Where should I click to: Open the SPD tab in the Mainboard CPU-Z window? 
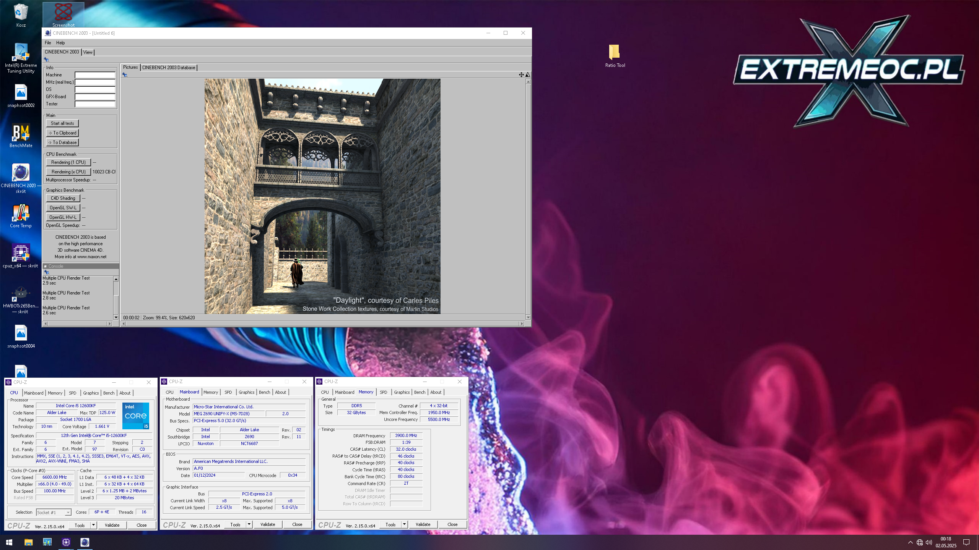pos(228,392)
